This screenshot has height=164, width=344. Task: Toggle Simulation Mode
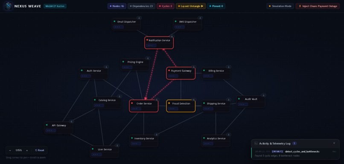click(280, 6)
